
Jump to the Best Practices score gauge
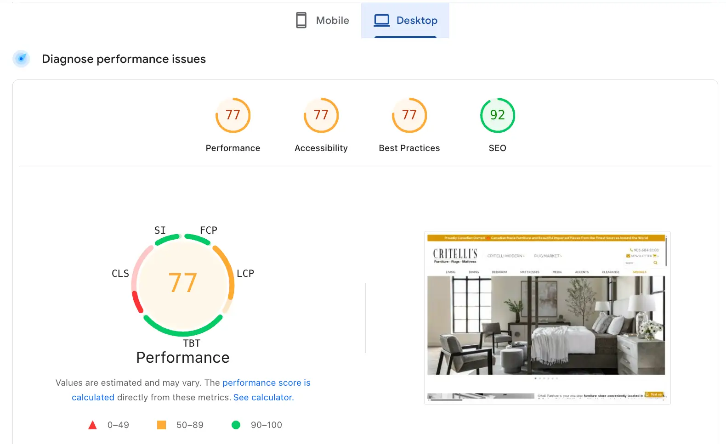click(x=409, y=115)
